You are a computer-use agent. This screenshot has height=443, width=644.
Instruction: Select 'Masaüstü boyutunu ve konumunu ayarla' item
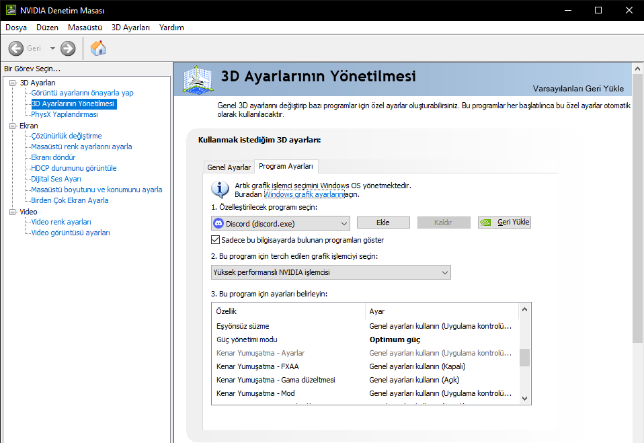(97, 190)
